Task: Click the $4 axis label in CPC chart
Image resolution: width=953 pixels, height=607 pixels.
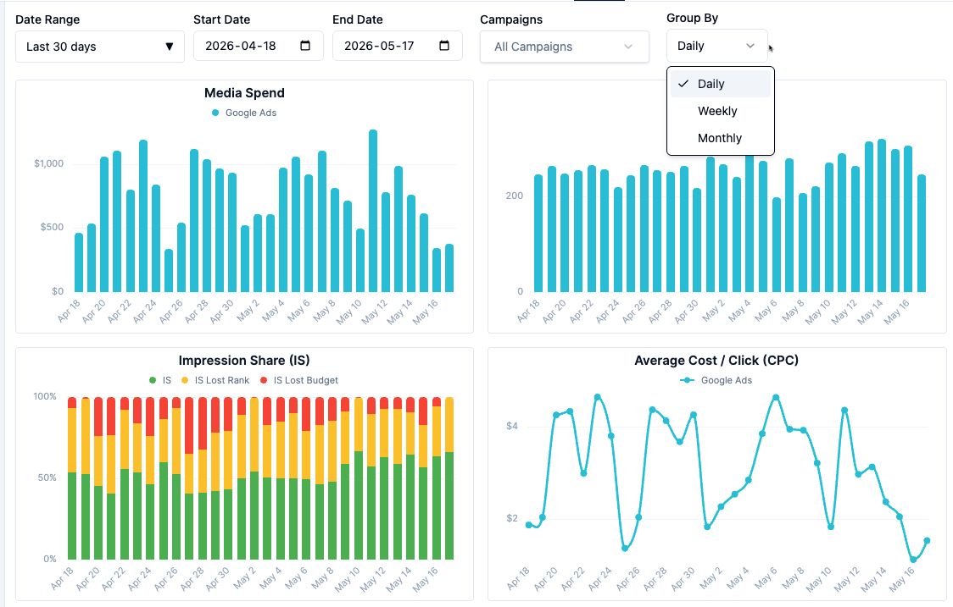Action: pyautogui.click(x=512, y=426)
